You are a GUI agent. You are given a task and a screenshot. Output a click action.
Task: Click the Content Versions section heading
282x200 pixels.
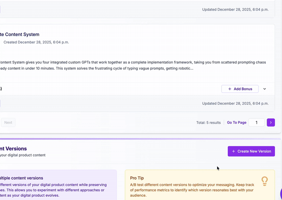click(13, 149)
